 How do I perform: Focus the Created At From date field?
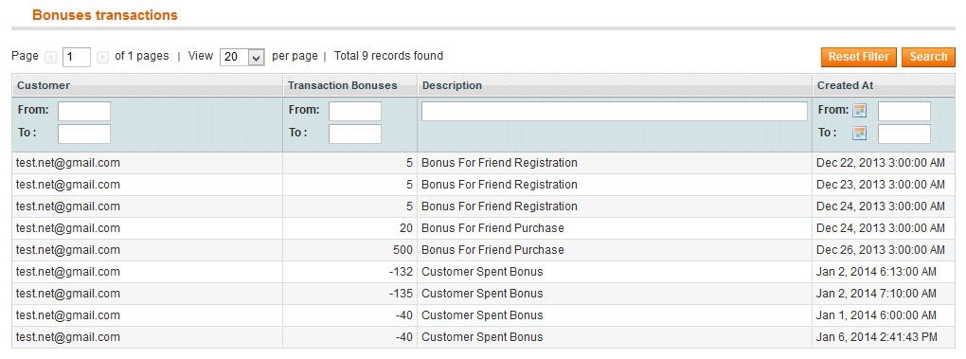(903, 112)
